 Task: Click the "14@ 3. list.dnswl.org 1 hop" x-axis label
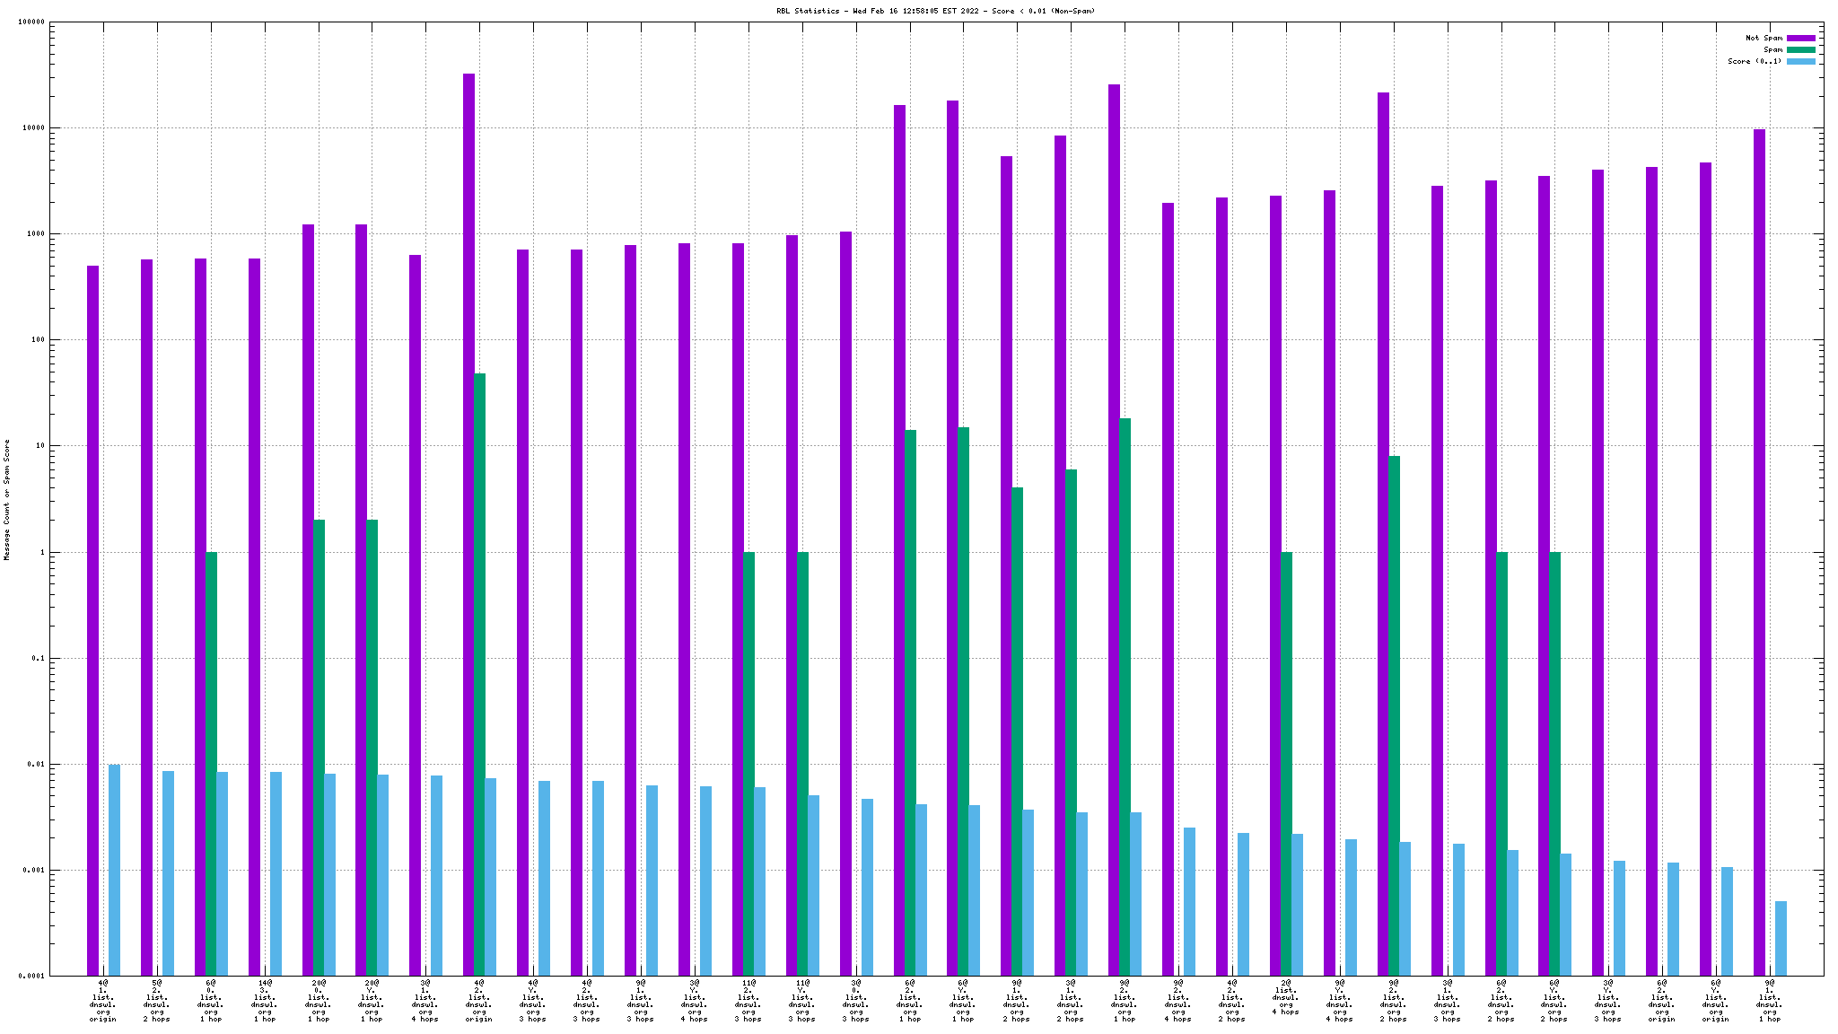(264, 1001)
